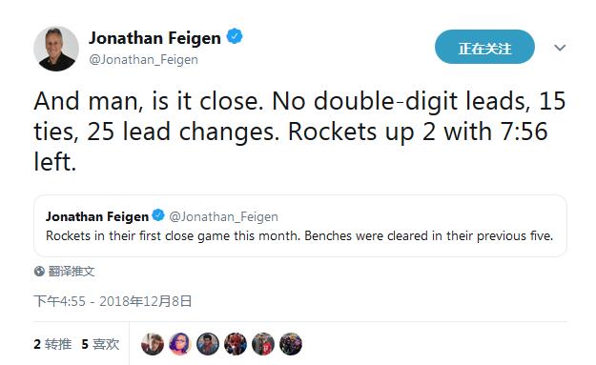Image resolution: width=596 pixels, height=365 pixels.
Task: Open the 下午4:55 - 2018年12月8日 timestamp
Action: 113,301
